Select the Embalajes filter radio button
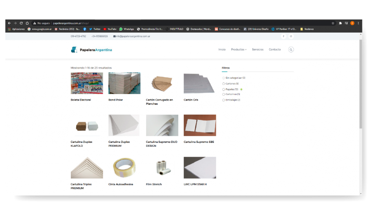Screen dimensions: 377x215 pyautogui.click(x=224, y=100)
